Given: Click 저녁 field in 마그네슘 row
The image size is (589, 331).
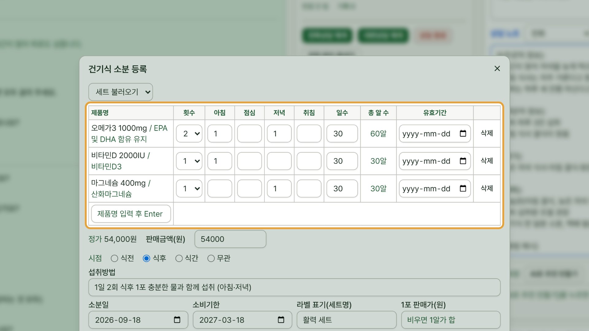Looking at the screenshot, I should (279, 188).
